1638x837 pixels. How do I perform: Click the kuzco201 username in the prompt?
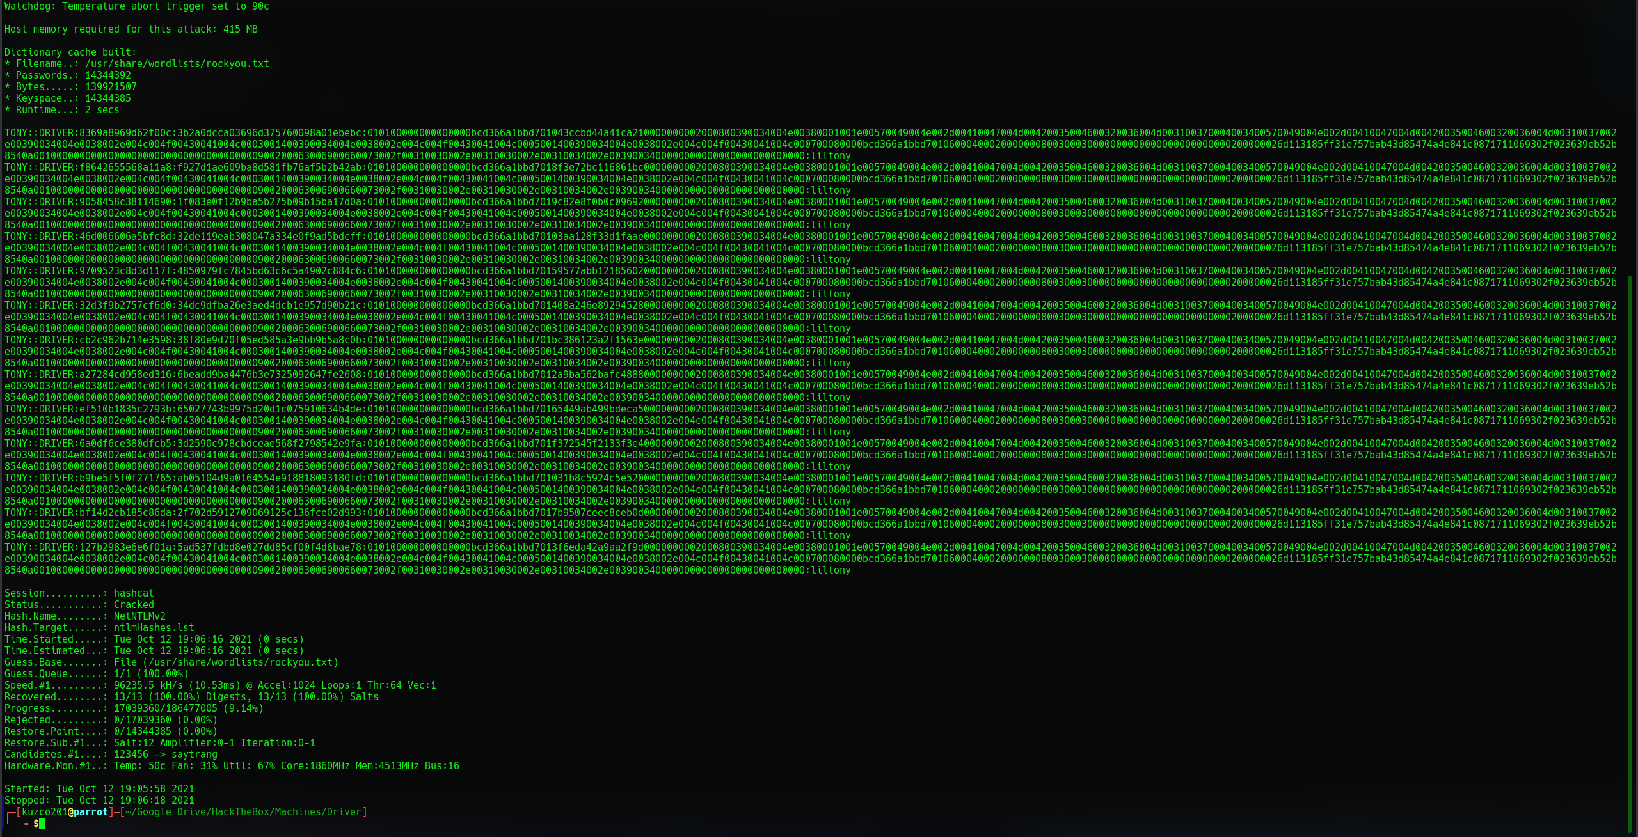pyautogui.click(x=45, y=812)
